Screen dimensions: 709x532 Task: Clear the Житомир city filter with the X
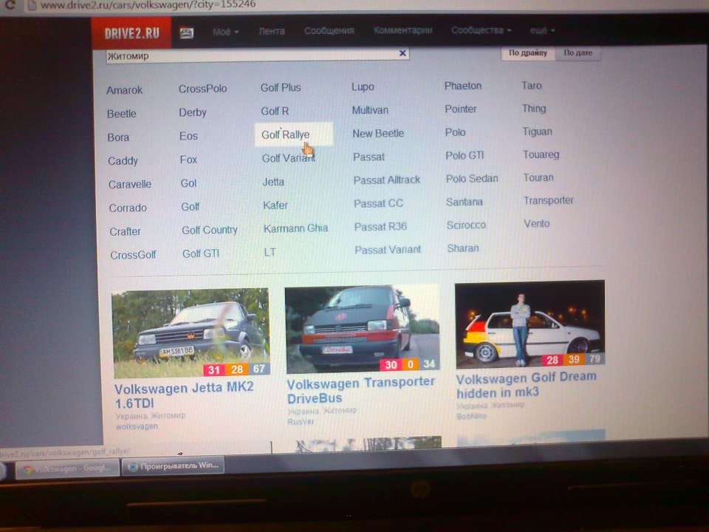(x=403, y=53)
